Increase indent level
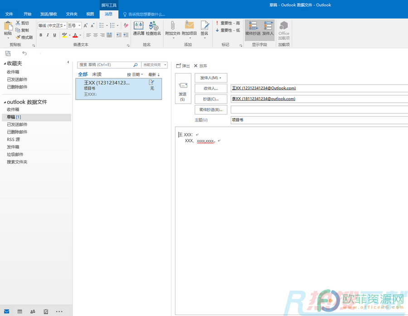Image resolution: width=408 pixels, height=316 pixels. (x=126, y=35)
